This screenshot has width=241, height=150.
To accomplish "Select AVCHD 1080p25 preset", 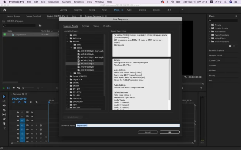I will [87, 61].
